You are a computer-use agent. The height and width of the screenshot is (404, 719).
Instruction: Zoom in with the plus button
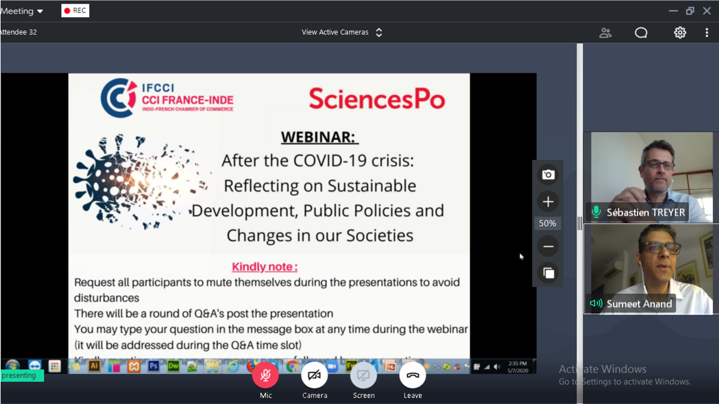click(x=548, y=202)
